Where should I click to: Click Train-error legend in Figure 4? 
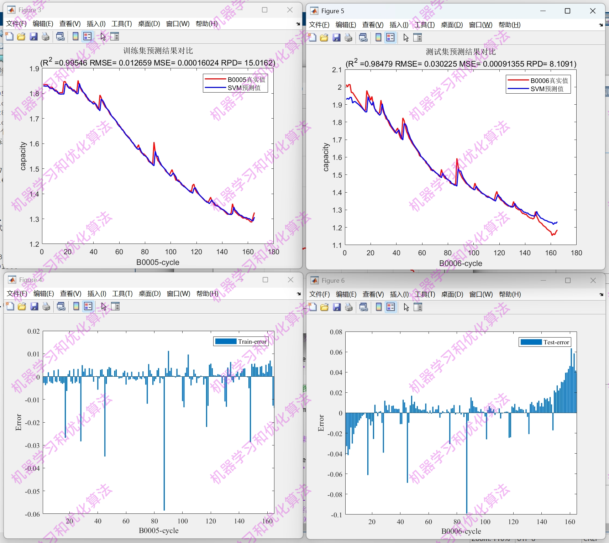click(241, 341)
